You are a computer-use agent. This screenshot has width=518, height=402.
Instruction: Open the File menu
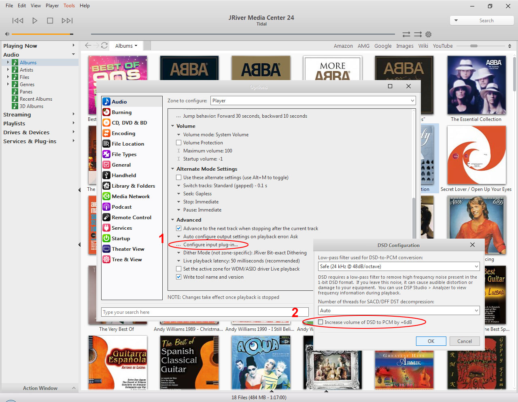[x=9, y=6]
